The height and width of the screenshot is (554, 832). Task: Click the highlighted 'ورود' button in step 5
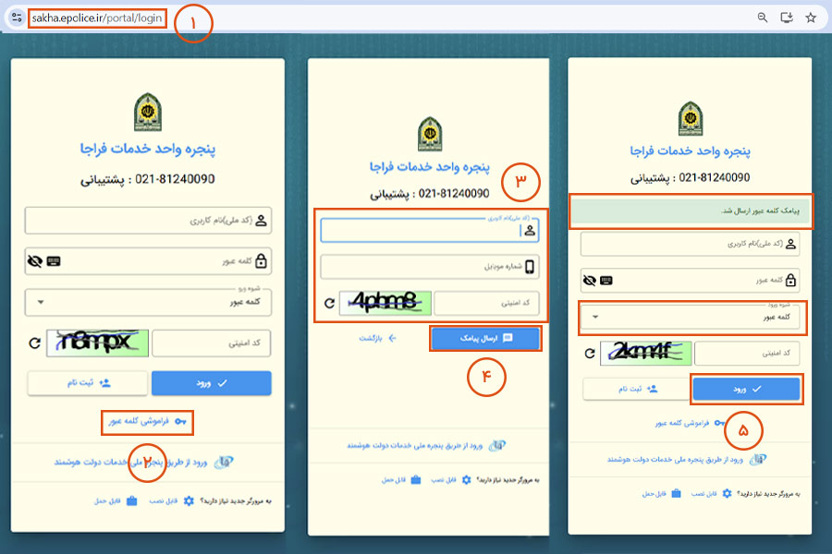[747, 390]
